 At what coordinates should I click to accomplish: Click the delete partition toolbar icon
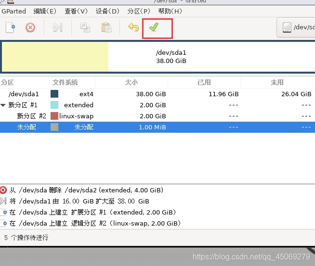click(x=30, y=27)
